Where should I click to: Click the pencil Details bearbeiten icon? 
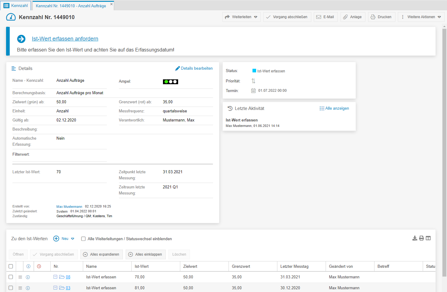178,68
